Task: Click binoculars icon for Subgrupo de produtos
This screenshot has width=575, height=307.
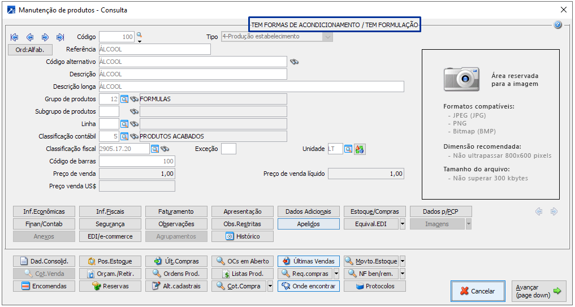Action: pos(135,111)
